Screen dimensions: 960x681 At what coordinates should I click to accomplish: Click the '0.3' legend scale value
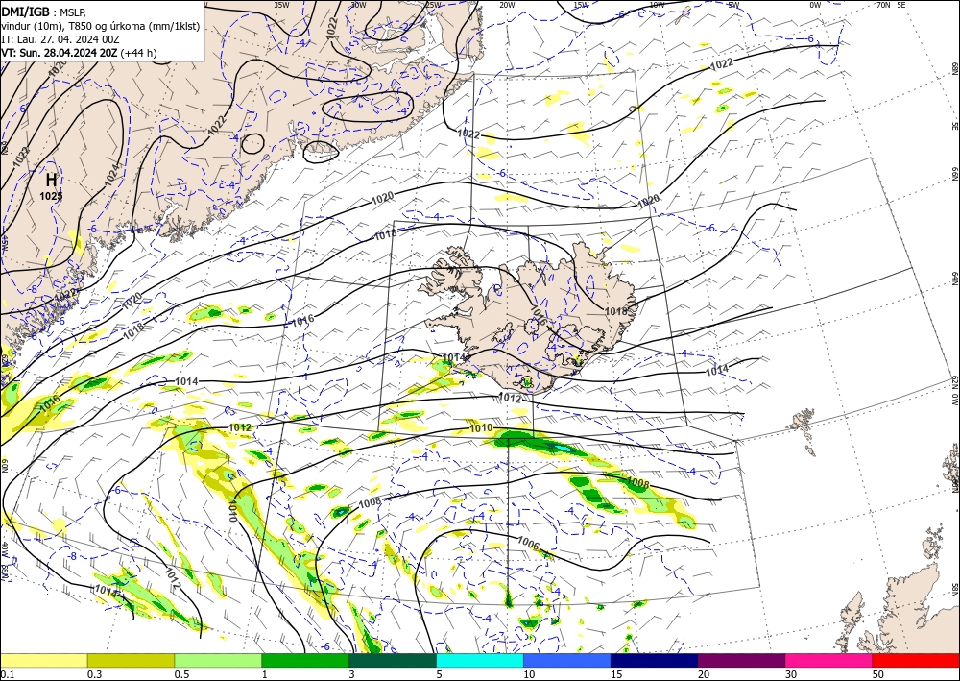(x=94, y=674)
